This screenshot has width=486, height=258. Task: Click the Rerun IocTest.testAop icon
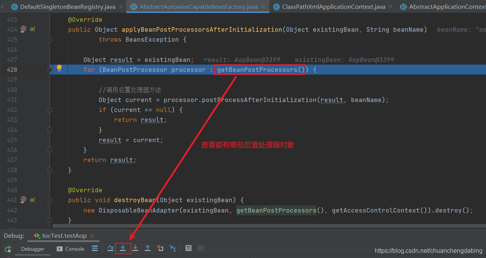coord(8,249)
